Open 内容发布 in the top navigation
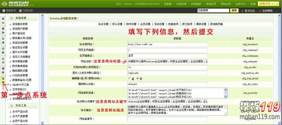This screenshot has height=125, width=282. pyautogui.click(x=181, y=4)
